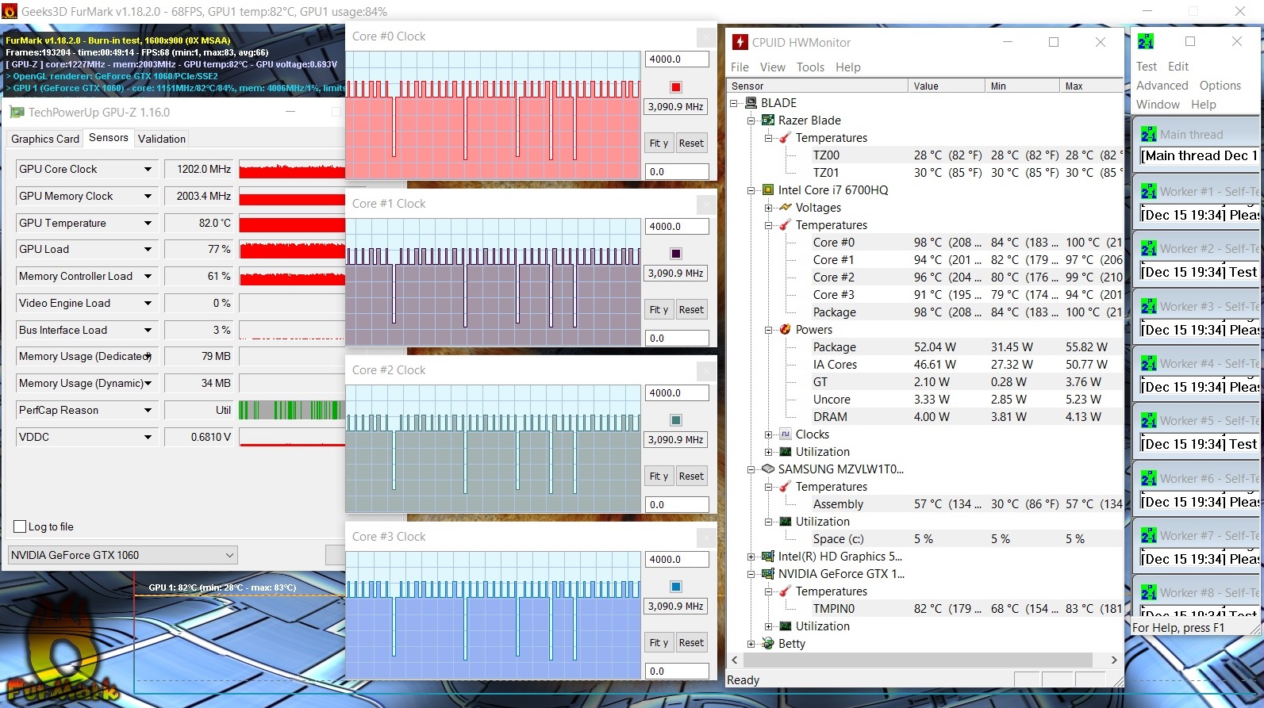Viewport: 1264px width, 708px height.
Task: Click the BLADE computer icon in HWMonitor tree
Action: click(x=751, y=103)
